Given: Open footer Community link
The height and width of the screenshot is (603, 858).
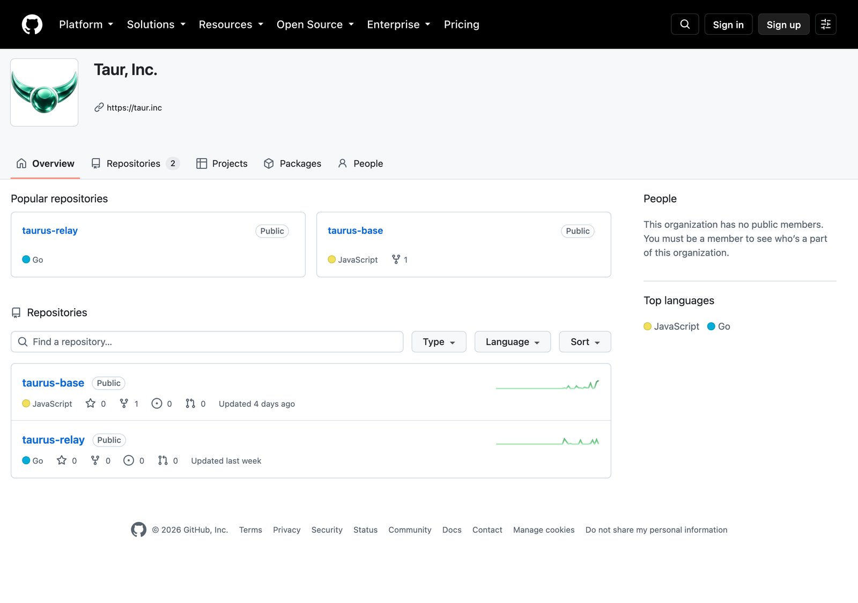Looking at the screenshot, I should click(x=410, y=530).
